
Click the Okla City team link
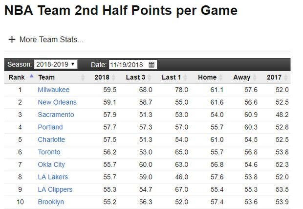pos(51,164)
